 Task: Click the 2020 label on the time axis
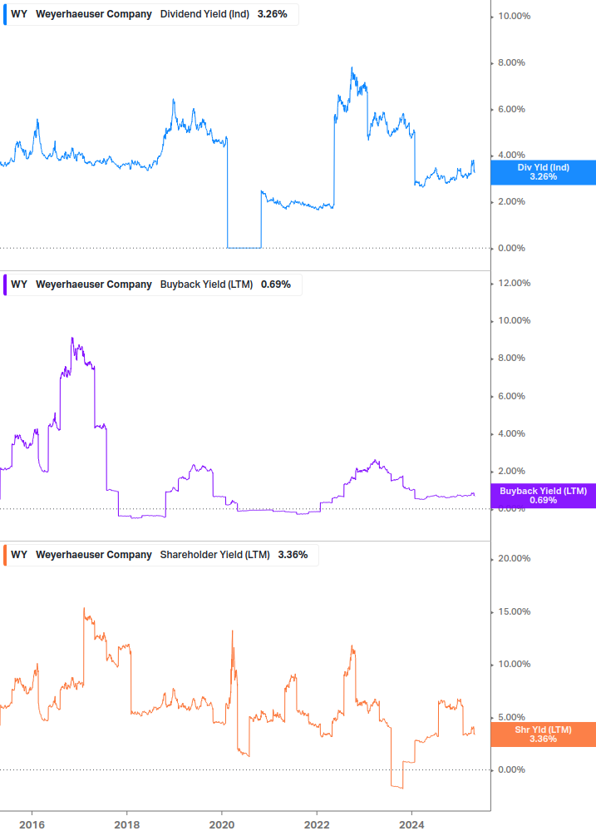[x=222, y=825]
